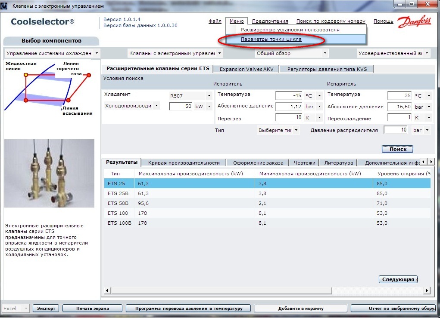Open the Файл menu
The image size is (440, 318).
pos(215,21)
